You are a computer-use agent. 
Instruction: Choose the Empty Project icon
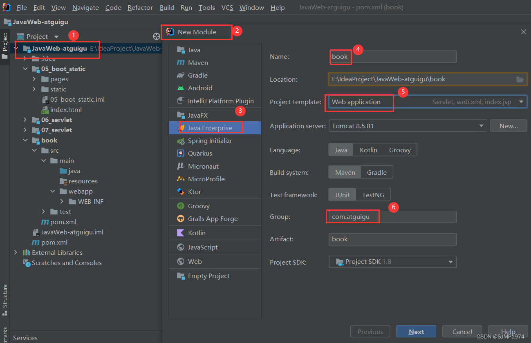pos(181,276)
